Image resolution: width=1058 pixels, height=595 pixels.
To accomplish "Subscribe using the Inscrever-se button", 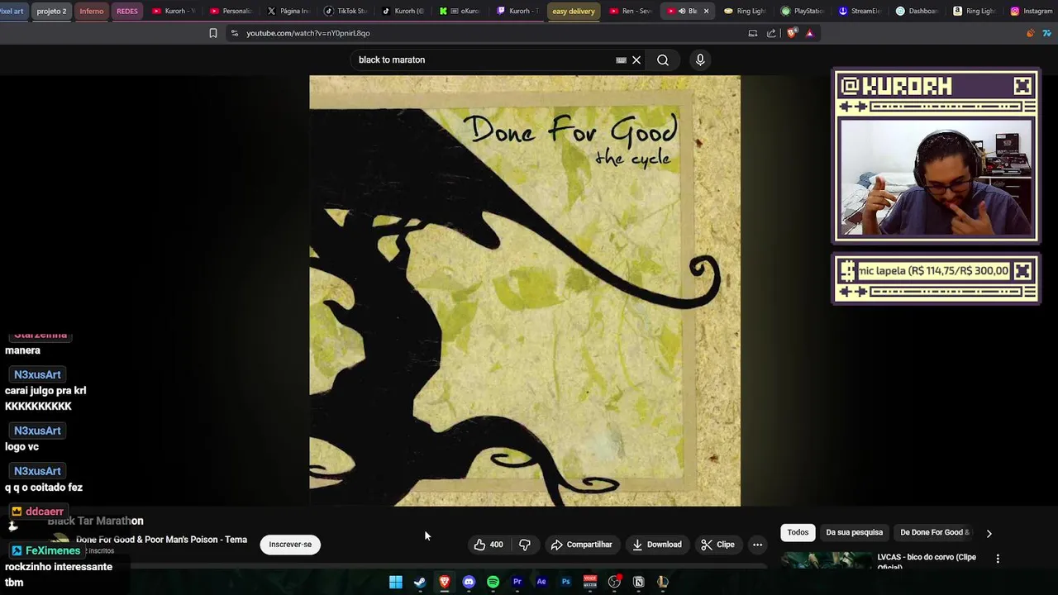I will click(290, 545).
